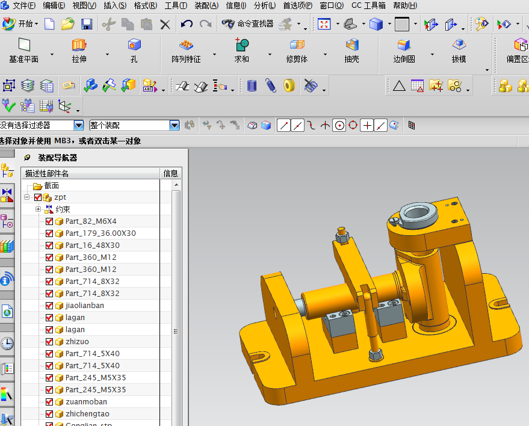The width and height of the screenshot is (529, 426).
Task: Choose the 求和 (Unite) boolean icon
Action: click(241, 45)
